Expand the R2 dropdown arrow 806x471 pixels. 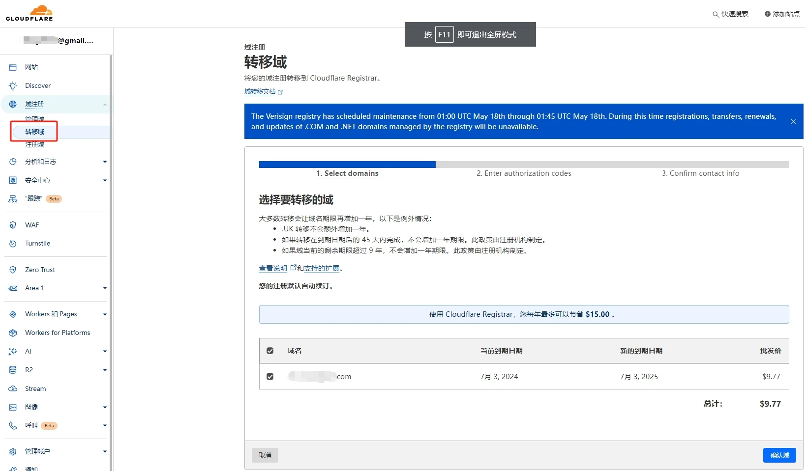(105, 370)
